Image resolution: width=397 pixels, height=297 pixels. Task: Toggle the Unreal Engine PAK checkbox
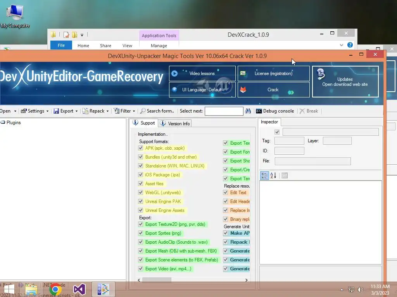pyautogui.click(x=140, y=201)
